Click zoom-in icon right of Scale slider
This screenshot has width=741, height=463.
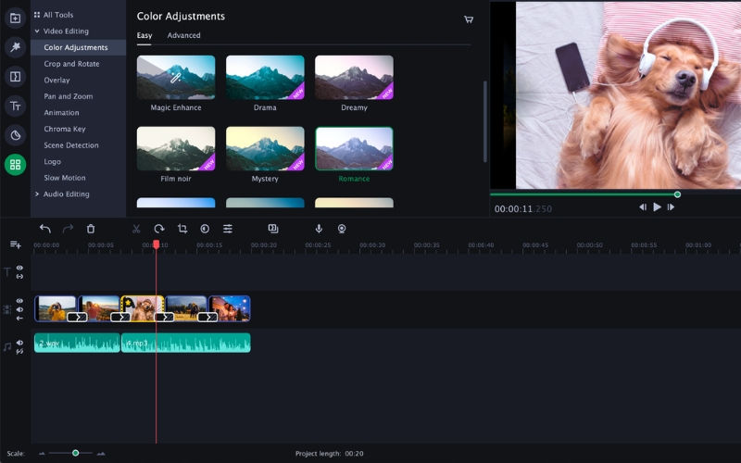[101, 454]
